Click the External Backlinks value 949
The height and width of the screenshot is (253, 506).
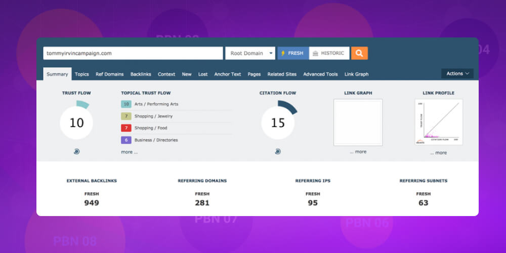92,203
